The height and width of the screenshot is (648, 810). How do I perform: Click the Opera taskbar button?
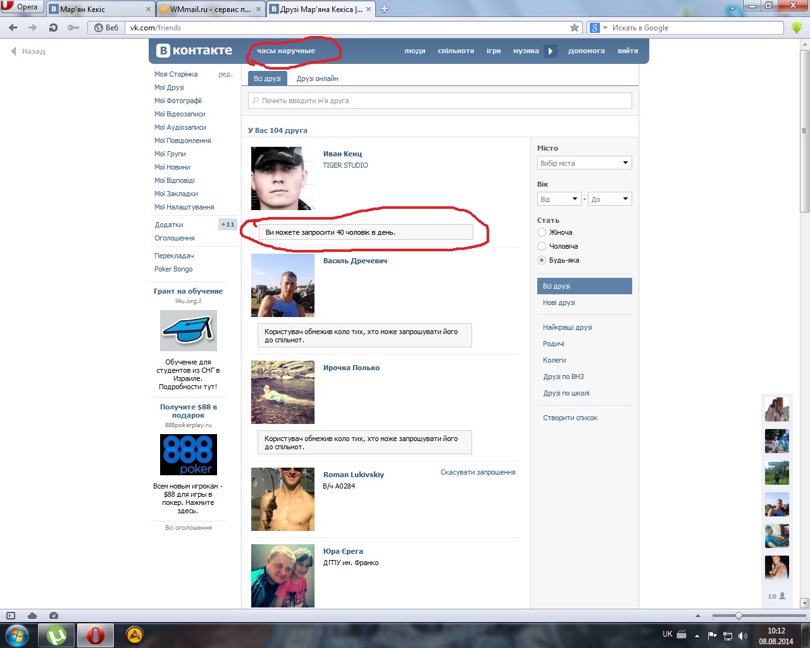[x=96, y=635]
